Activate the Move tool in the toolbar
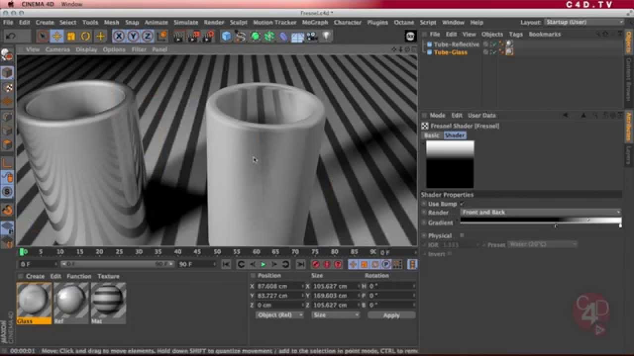This screenshot has width=634, height=356. tap(57, 36)
